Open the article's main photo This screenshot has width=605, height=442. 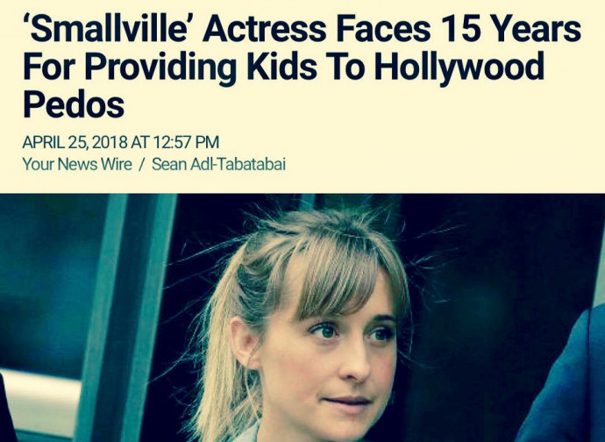coord(302,317)
